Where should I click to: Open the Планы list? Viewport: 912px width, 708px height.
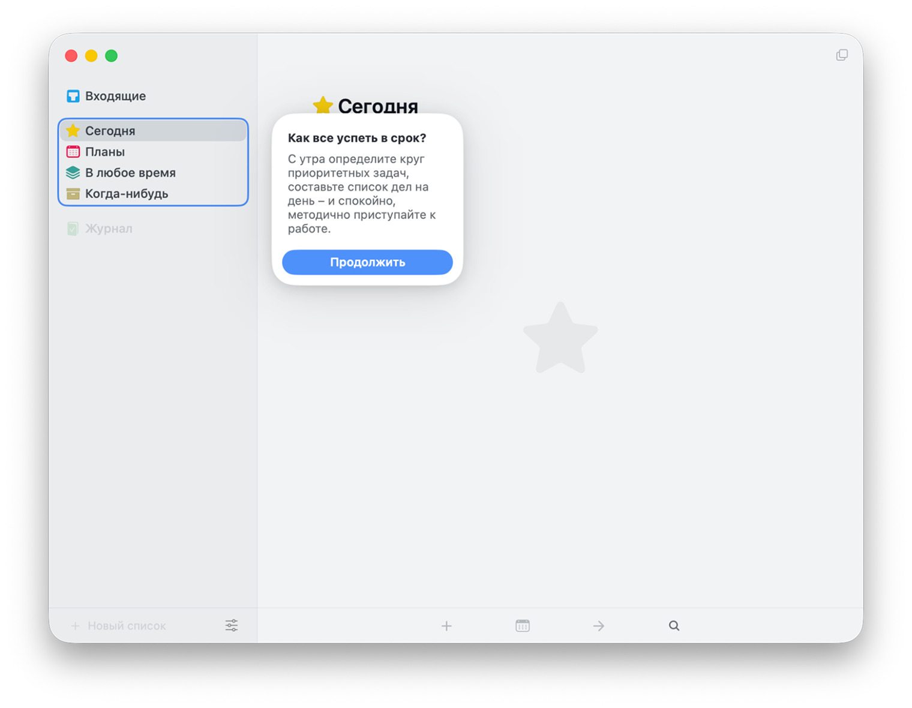click(153, 152)
